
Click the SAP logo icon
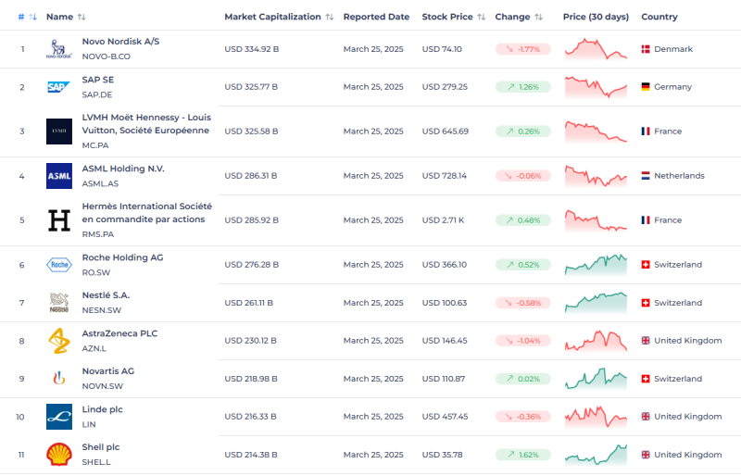click(x=58, y=87)
